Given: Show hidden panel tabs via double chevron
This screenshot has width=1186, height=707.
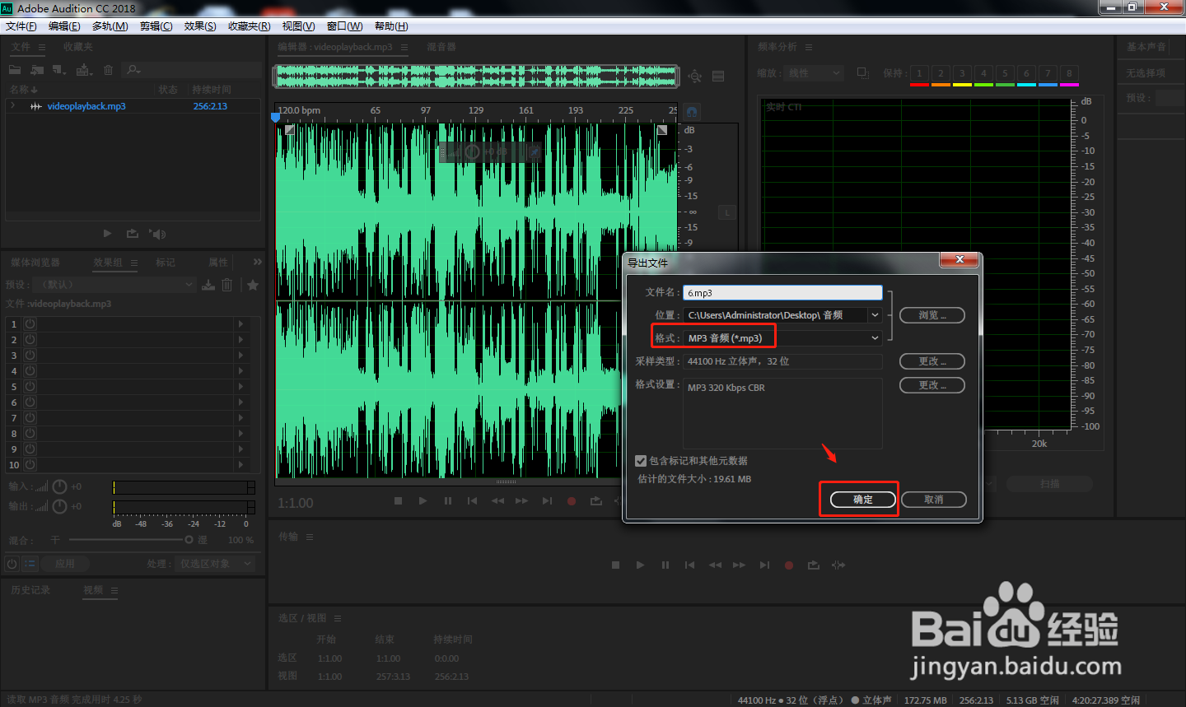Looking at the screenshot, I should [x=258, y=262].
